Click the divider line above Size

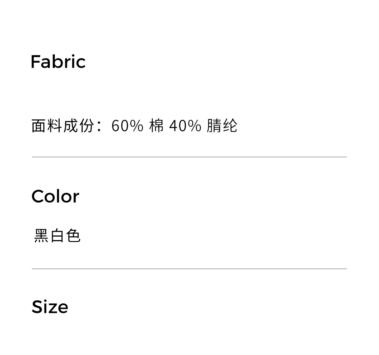tap(189, 269)
